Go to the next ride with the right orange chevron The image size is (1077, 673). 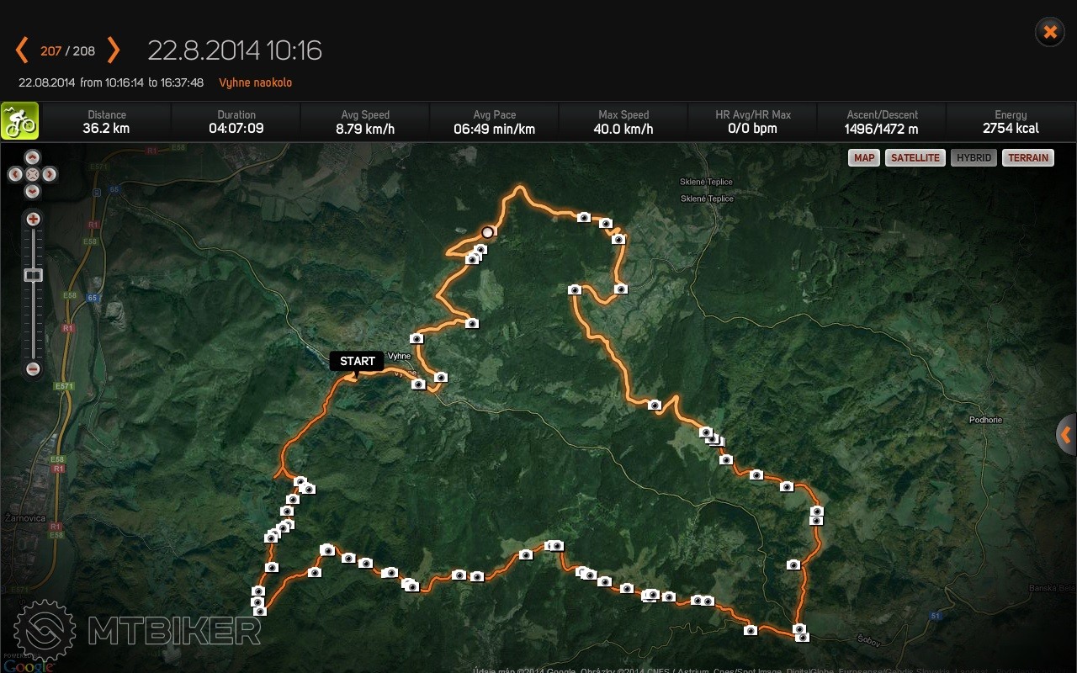click(x=114, y=50)
